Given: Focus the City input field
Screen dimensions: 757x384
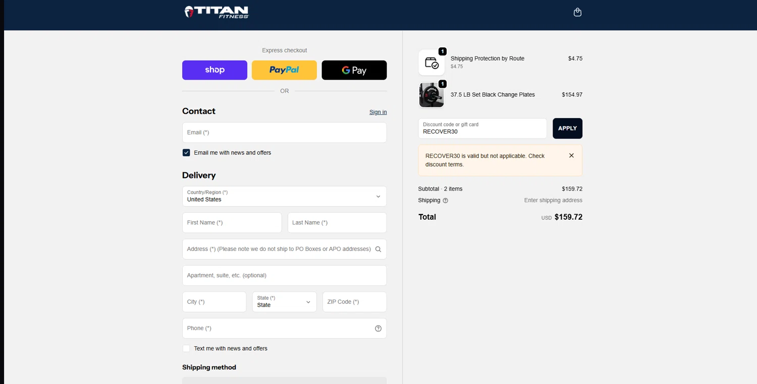Looking at the screenshot, I should click(214, 302).
